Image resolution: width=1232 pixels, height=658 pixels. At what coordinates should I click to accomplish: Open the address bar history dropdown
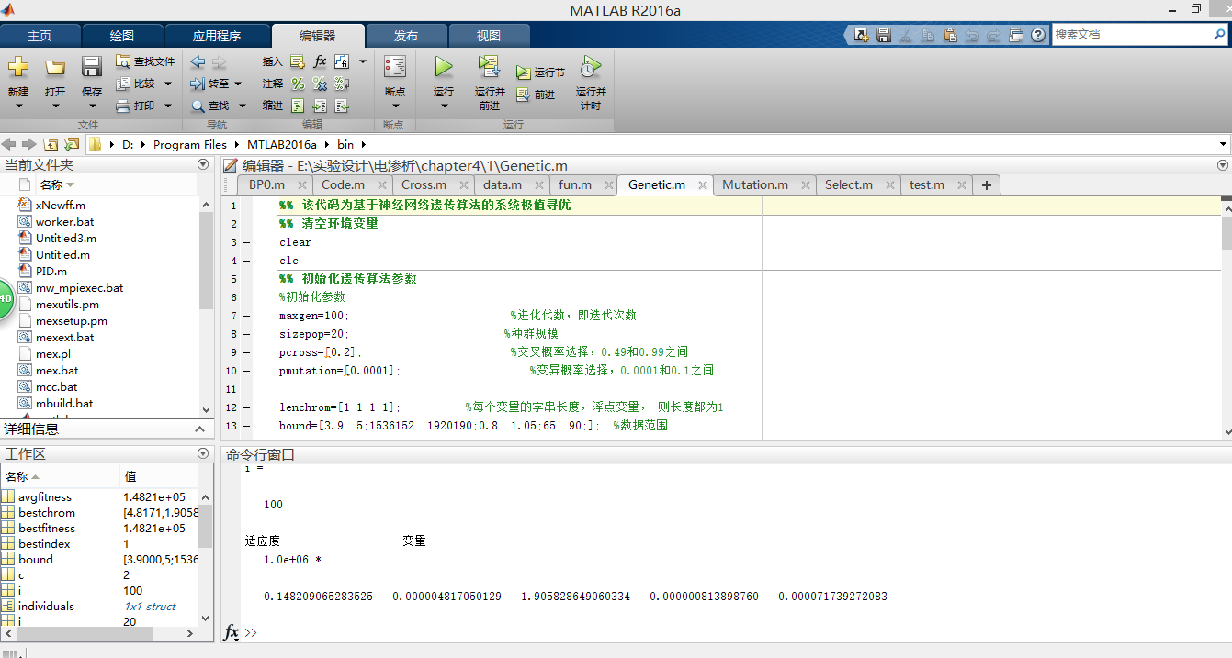1223,144
